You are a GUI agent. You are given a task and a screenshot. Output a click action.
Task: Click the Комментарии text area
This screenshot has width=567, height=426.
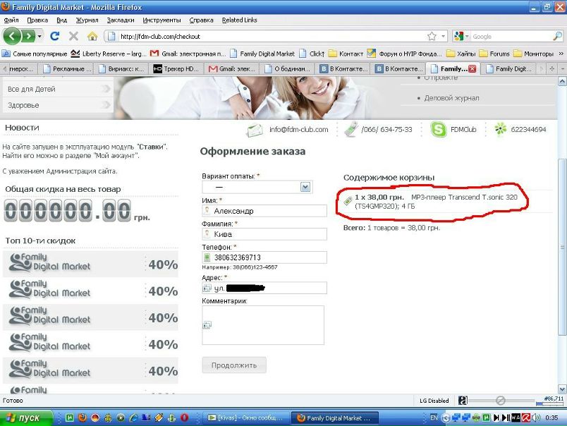coord(262,325)
